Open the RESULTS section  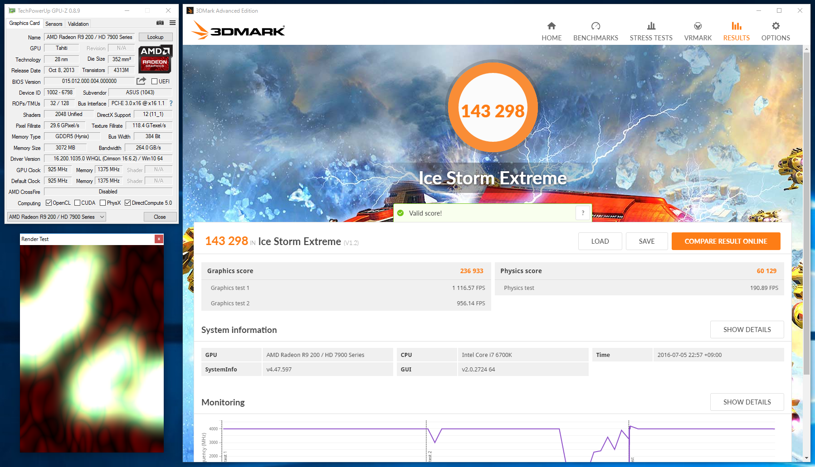[x=736, y=31]
